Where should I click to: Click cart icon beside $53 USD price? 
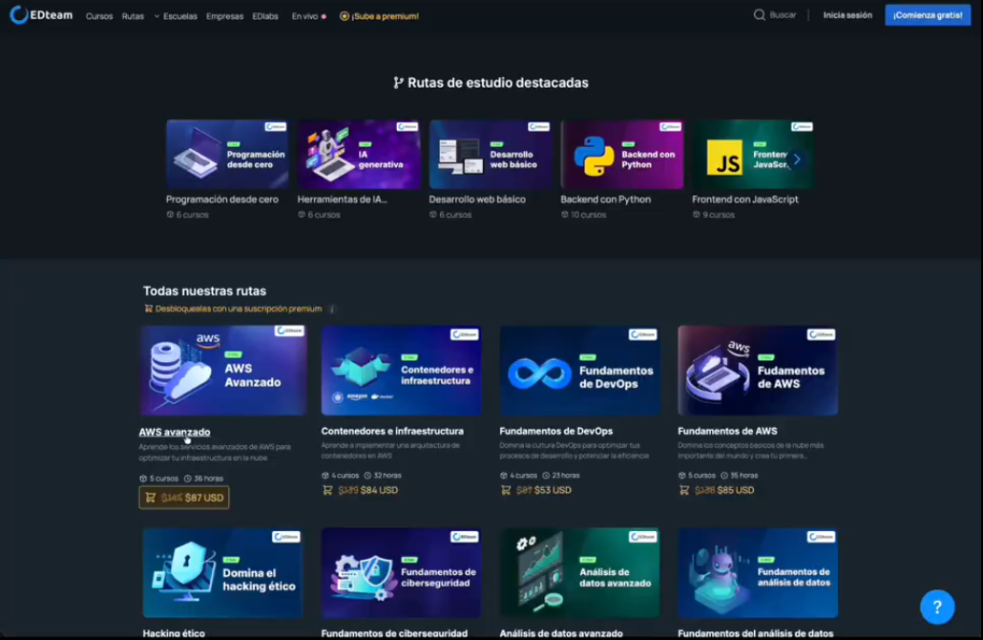coord(506,490)
